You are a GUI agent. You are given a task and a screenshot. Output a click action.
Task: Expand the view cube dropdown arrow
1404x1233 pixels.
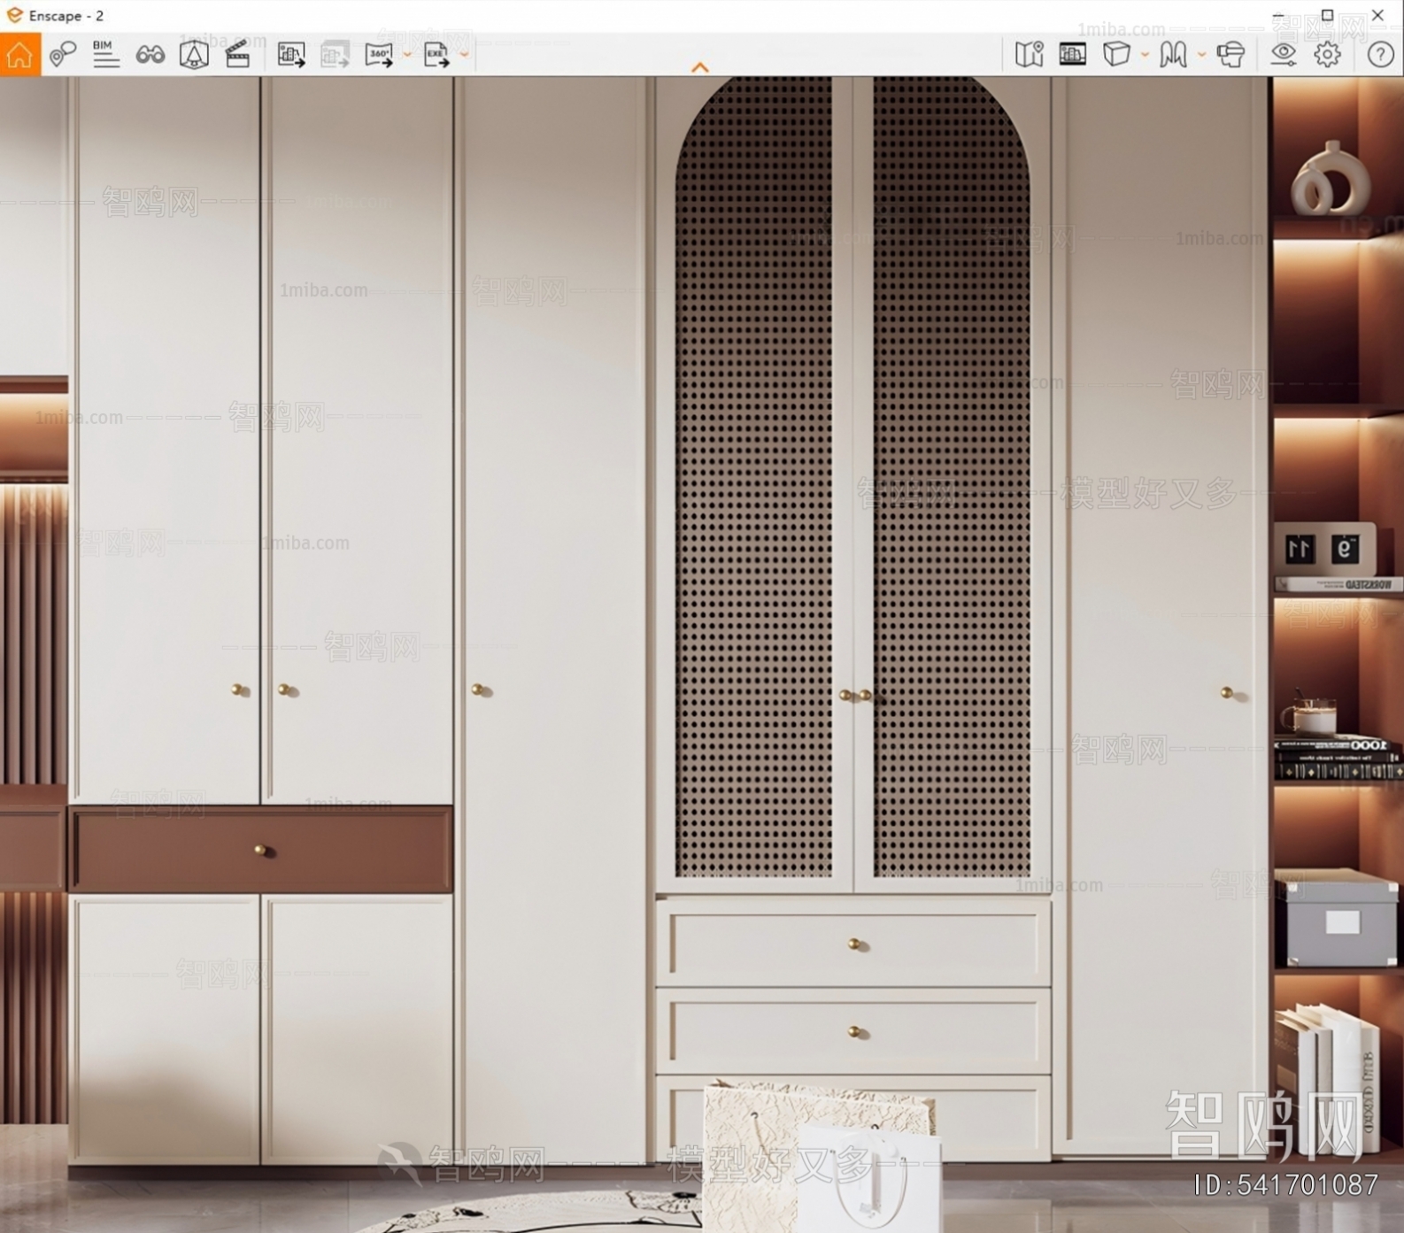click(x=1145, y=55)
